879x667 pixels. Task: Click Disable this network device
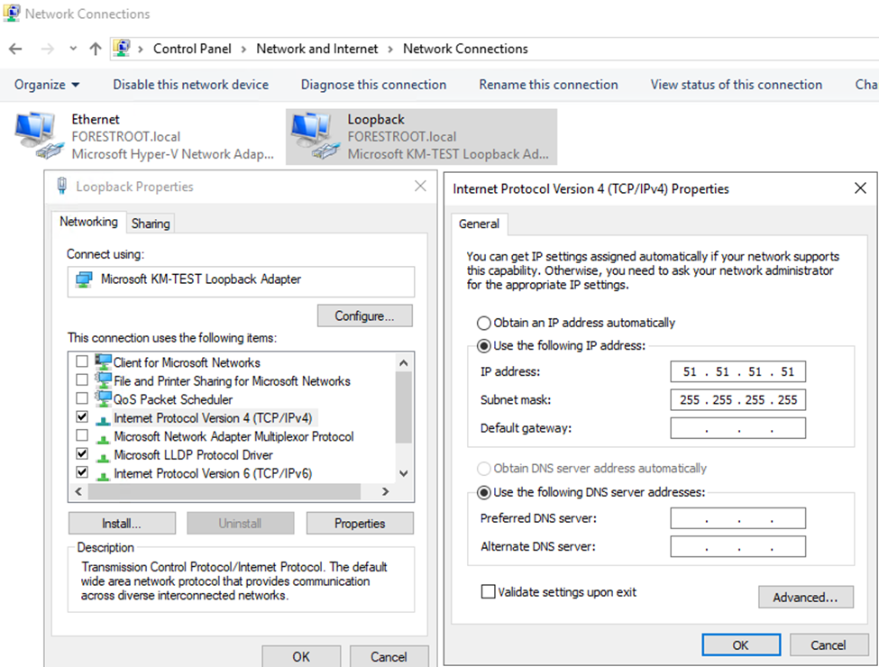coord(190,85)
